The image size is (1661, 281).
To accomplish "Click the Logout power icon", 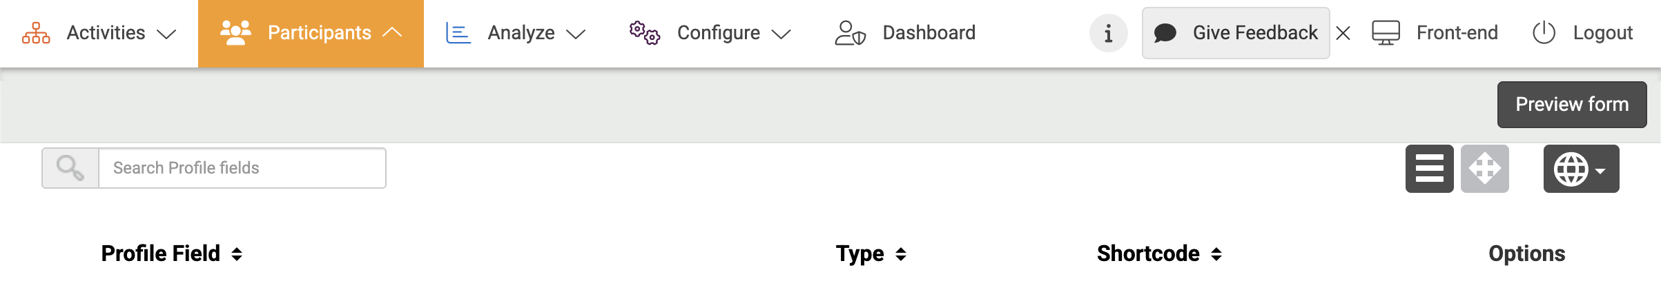I will click(1544, 33).
